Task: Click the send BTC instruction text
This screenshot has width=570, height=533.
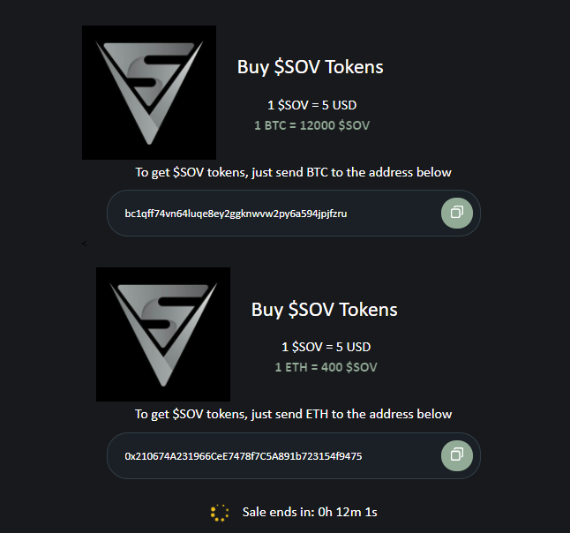Action: (293, 172)
